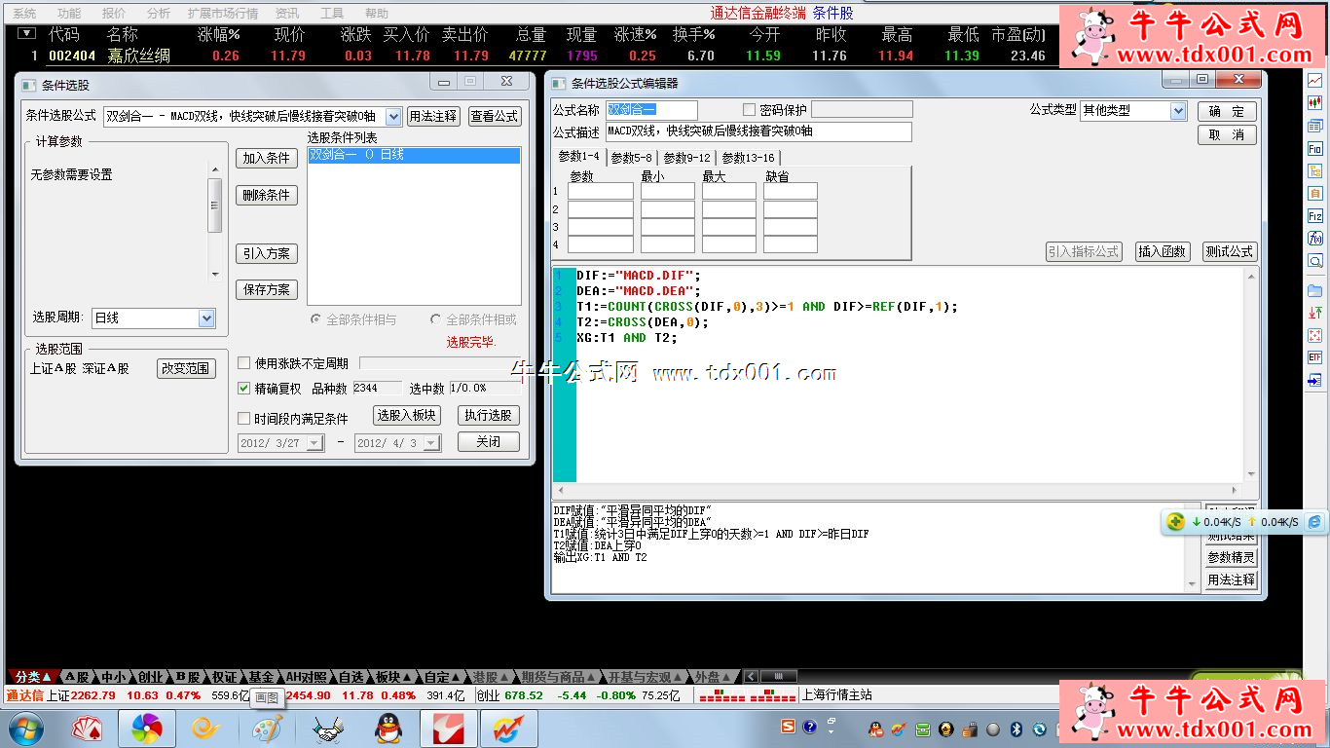Viewport: 1330px width, 748px height.
Task: Select 全部条件相或 radio button
Action: point(435,319)
